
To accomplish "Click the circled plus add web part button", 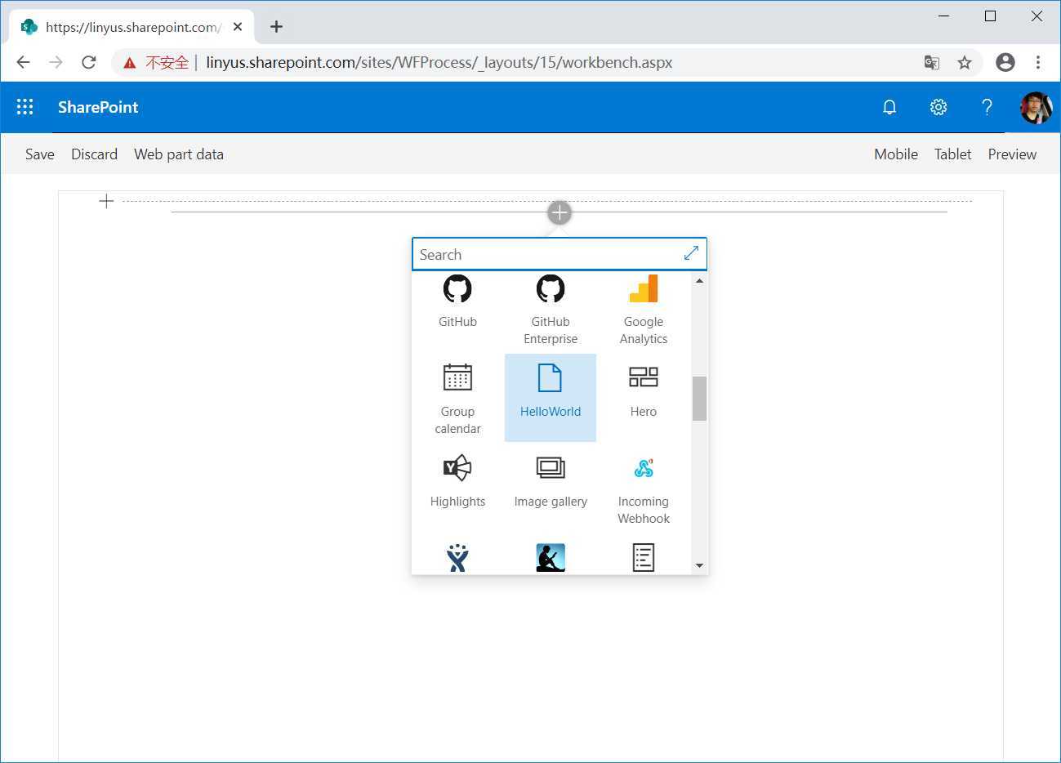I will coord(559,213).
